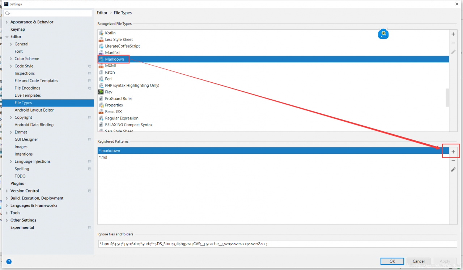Click the Ignore files and folders field

coord(277,244)
